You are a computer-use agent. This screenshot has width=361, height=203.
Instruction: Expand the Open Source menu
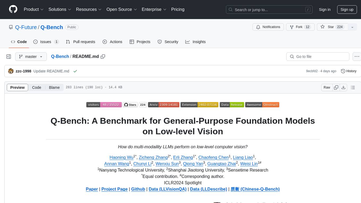(122, 9)
